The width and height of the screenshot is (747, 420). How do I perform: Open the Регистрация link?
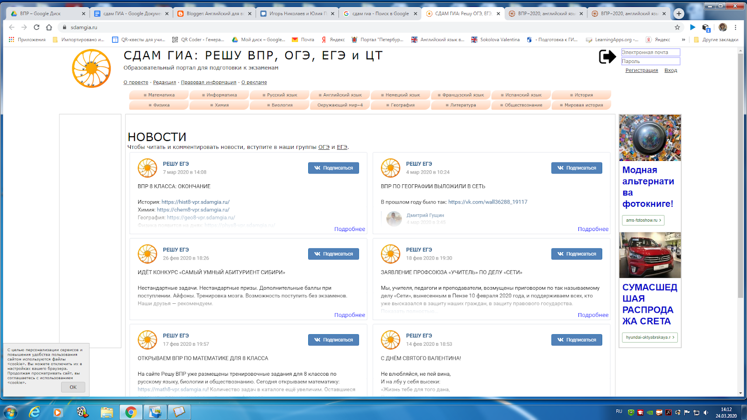tap(641, 70)
